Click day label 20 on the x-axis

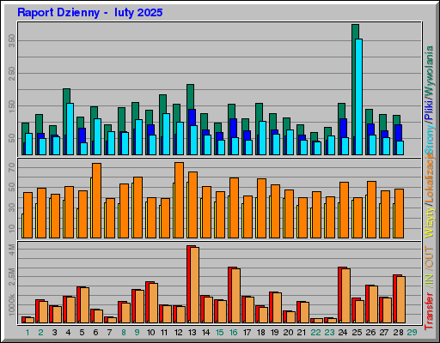(288, 333)
